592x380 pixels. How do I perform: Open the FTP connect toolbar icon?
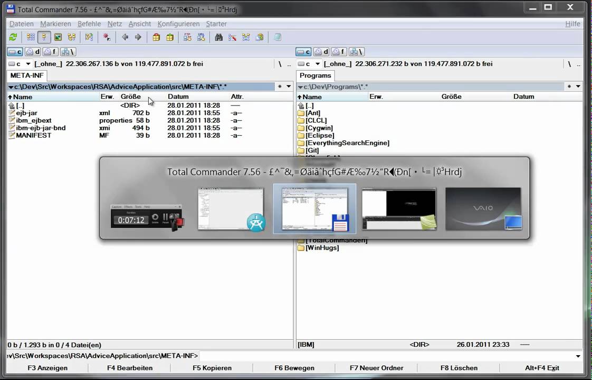click(187, 37)
